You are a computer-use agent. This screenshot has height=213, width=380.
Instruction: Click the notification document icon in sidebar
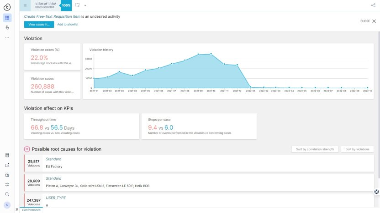pyautogui.click(x=7, y=165)
